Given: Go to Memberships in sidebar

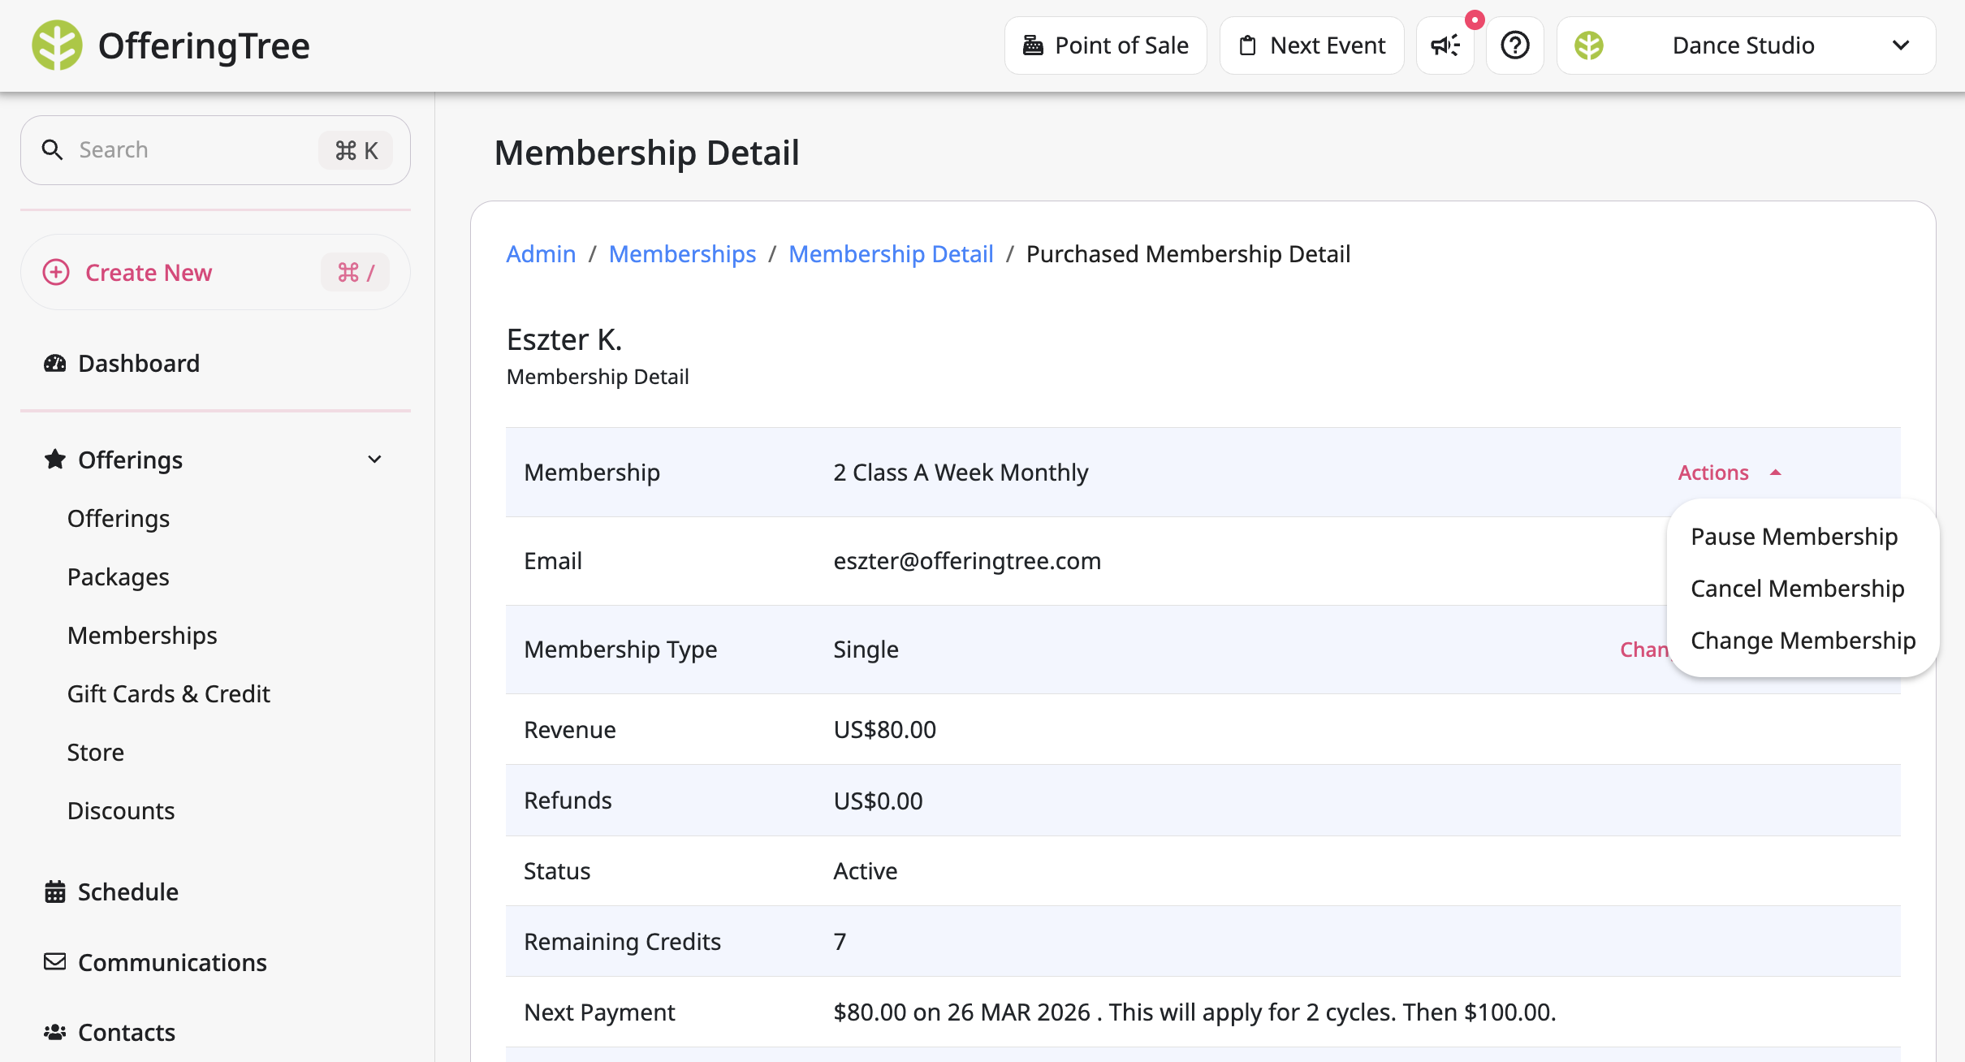Looking at the screenshot, I should click(x=142, y=635).
